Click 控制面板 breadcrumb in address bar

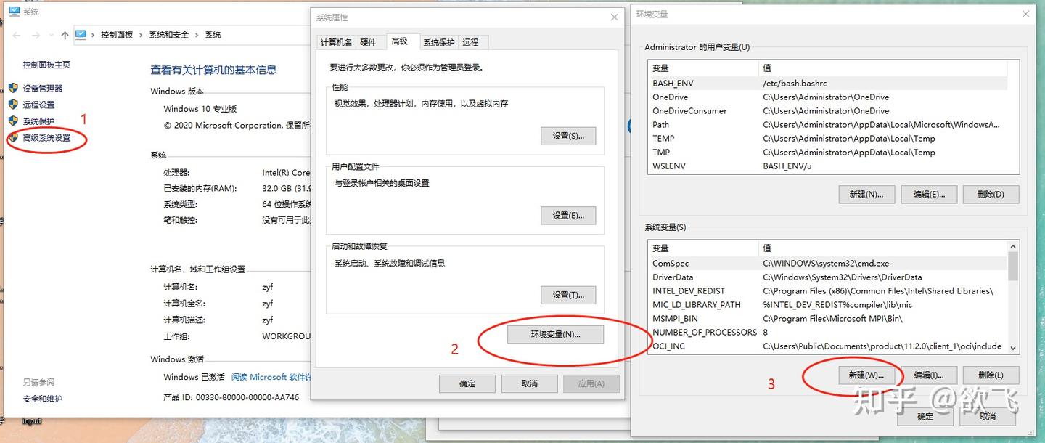coord(117,35)
